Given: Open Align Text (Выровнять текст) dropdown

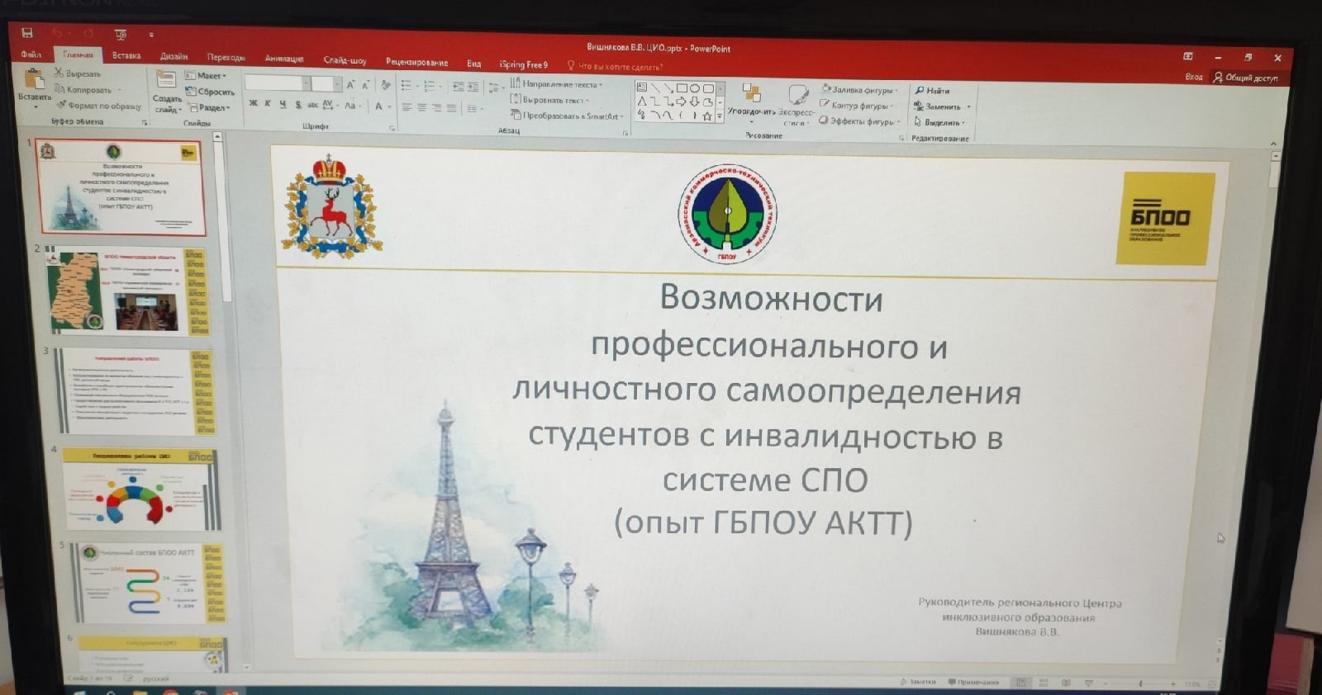Looking at the screenshot, I should (549, 100).
